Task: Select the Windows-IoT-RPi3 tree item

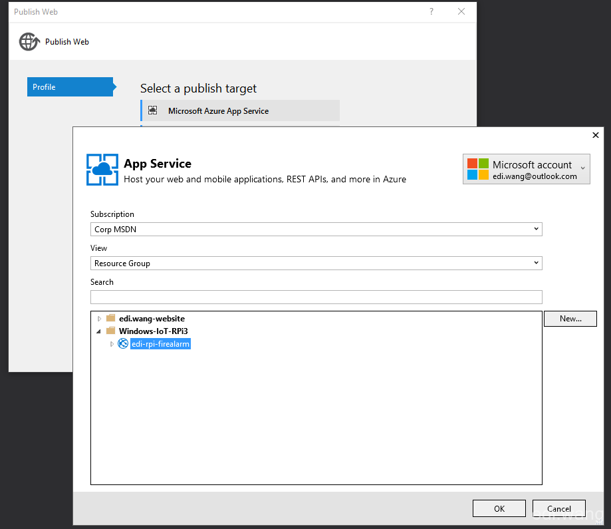Action: [x=153, y=331]
